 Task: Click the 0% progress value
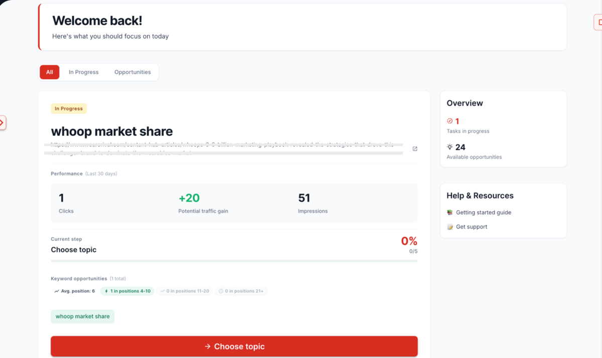[x=409, y=241]
